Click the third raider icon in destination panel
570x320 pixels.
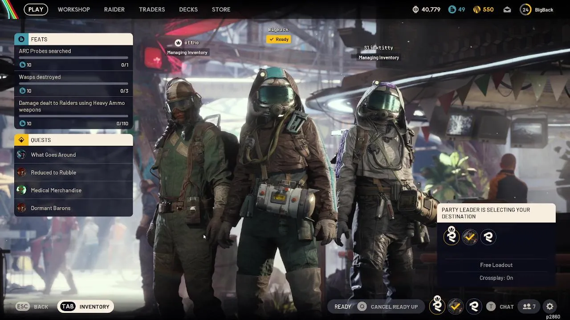(489, 237)
